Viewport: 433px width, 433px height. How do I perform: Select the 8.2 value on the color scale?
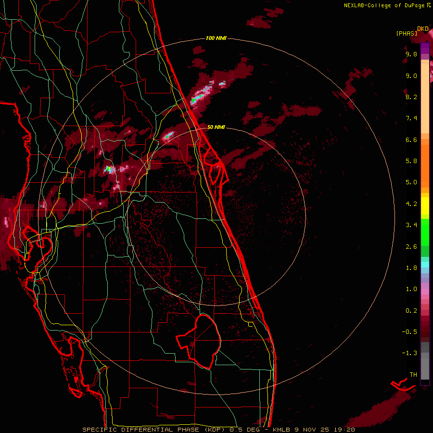point(411,97)
